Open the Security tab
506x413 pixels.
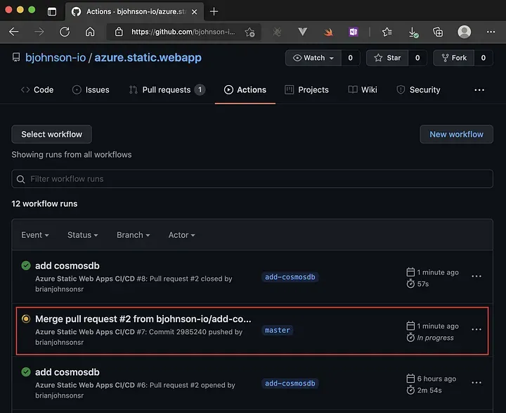(x=418, y=90)
